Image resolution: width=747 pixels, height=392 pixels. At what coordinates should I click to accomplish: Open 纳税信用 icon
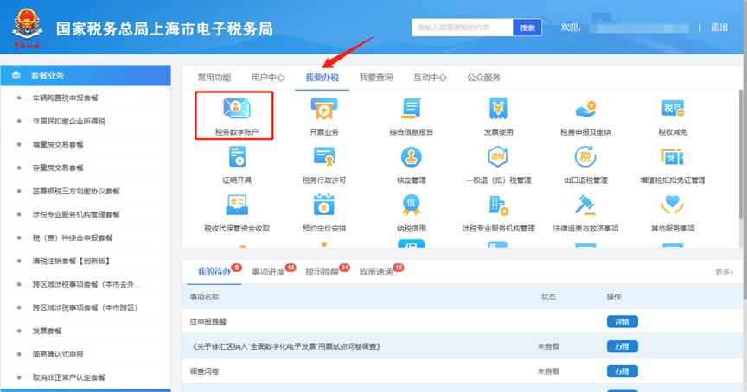click(x=412, y=205)
